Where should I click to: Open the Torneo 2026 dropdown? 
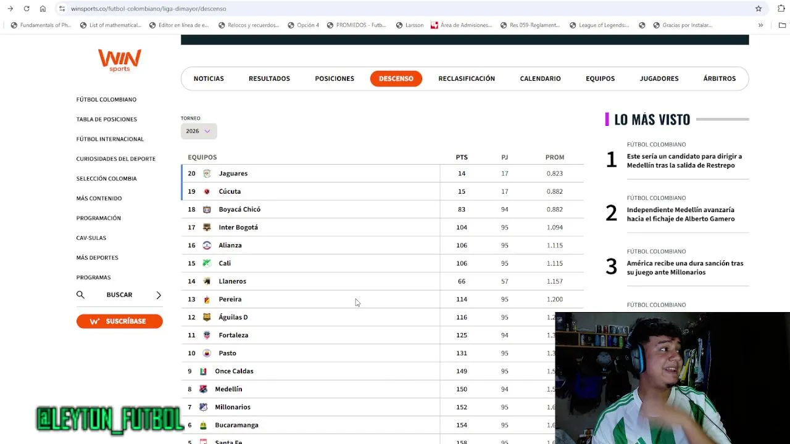click(x=199, y=131)
